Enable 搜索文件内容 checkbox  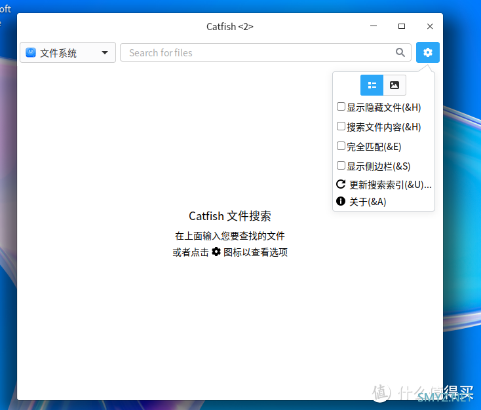tap(341, 126)
